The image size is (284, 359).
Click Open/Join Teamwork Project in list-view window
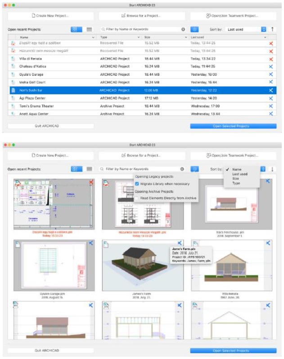pos(233,16)
